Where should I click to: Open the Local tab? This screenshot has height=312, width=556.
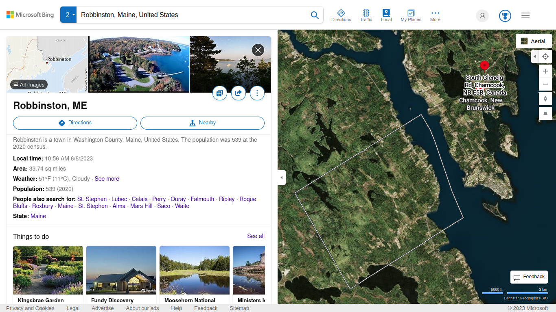click(x=386, y=15)
